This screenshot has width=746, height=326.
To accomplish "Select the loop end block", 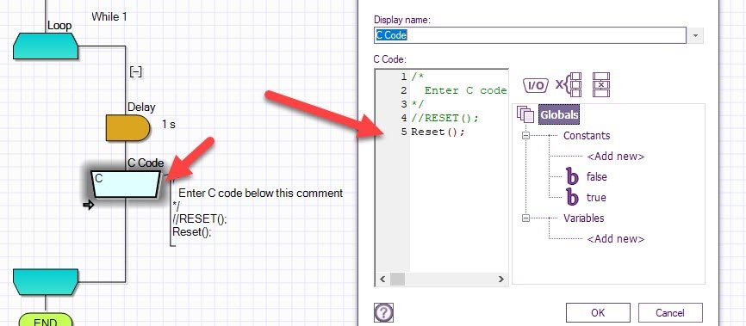I will click(x=46, y=282).
